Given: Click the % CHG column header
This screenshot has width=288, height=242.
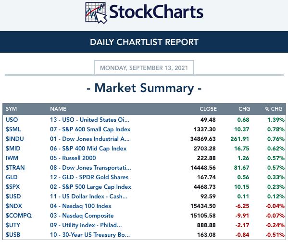Looking at the screenshot, I should tap(274, 109).
